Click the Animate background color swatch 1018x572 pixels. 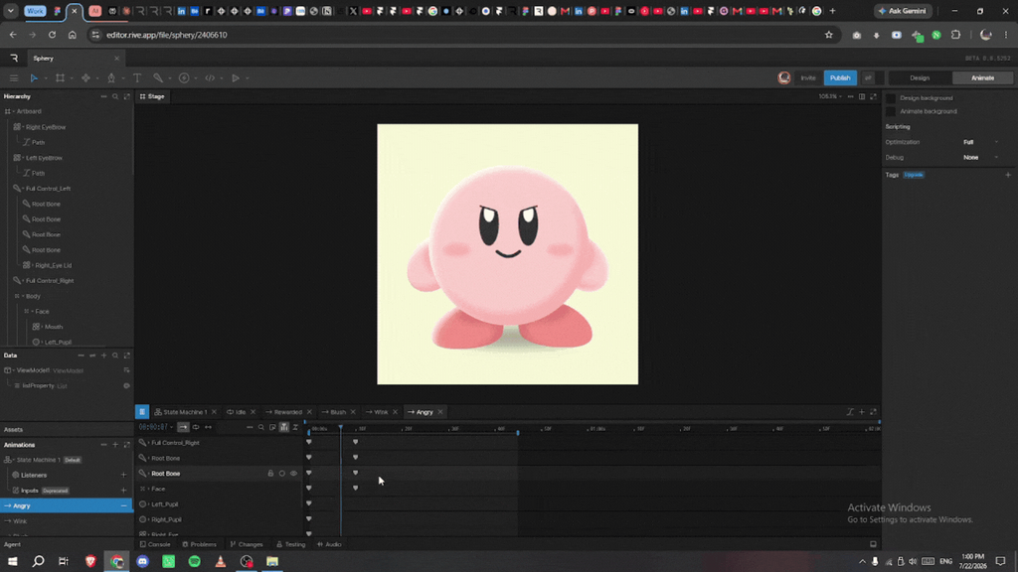(891, 111)
